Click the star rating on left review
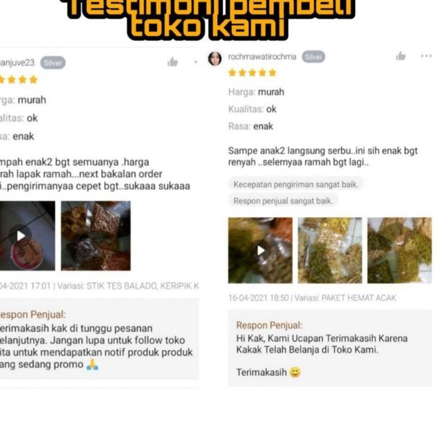Screen dimensions: 439x439 coord(19,80)
